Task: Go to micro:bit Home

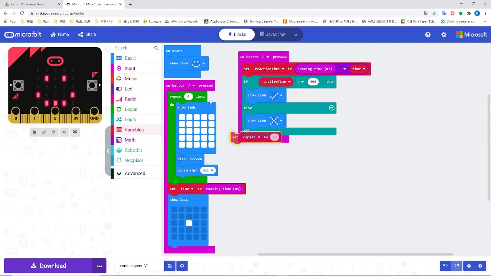Action: tap(59, 34)
